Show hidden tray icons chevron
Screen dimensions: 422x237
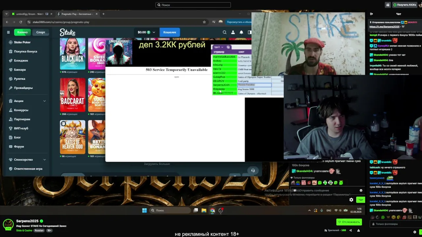(309, 210)
